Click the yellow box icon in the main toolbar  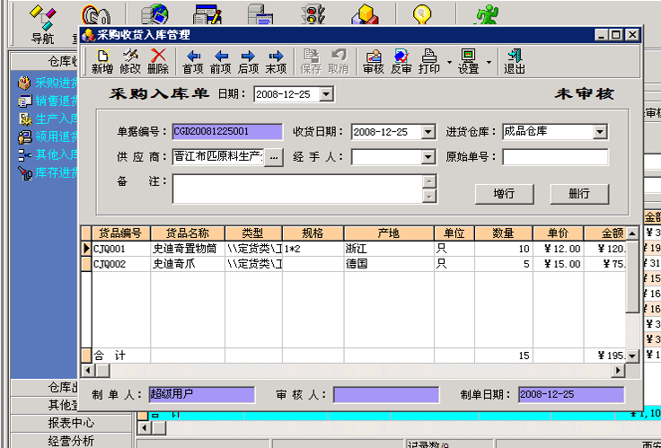[x=365, y=13]
